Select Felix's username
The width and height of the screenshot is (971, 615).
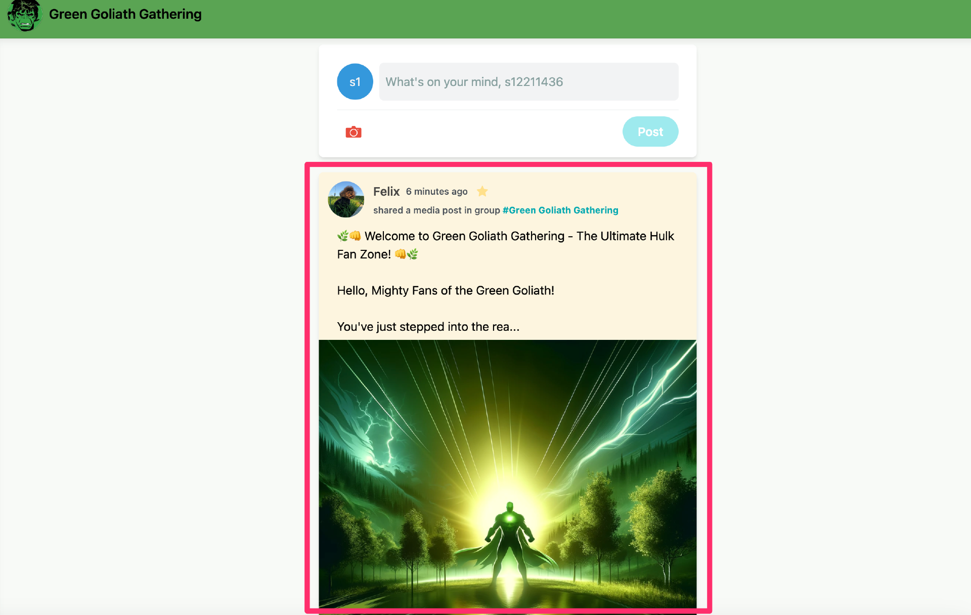coord(386,191)
